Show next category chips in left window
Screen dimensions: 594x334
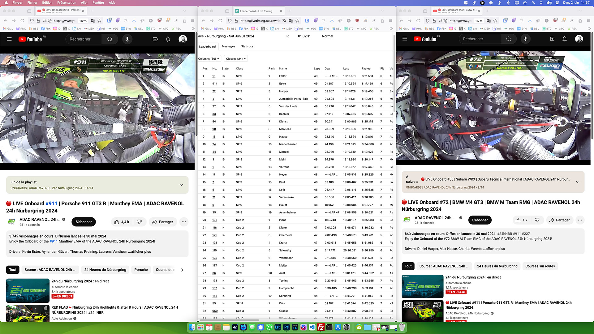(x=182, y=270)
